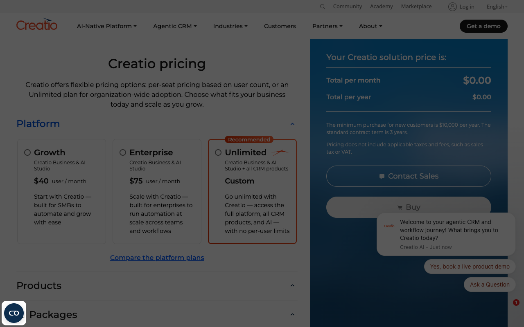Select the Growth plan radio button
The height and width of the screenshot is (327, 524).
[27, 152]
